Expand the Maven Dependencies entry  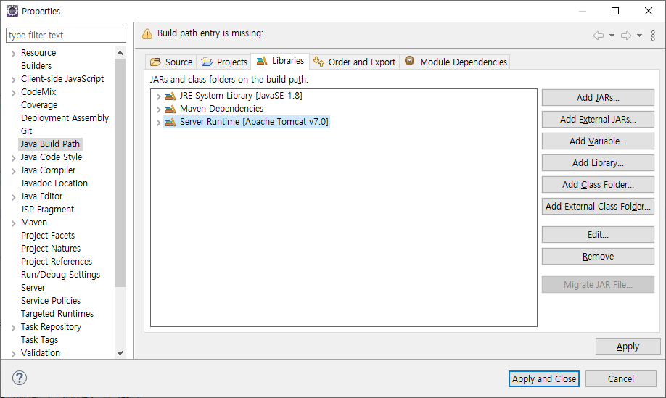tap(158, 109)
